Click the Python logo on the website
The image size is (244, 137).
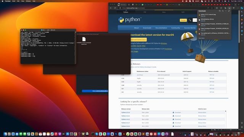(130, 20)
